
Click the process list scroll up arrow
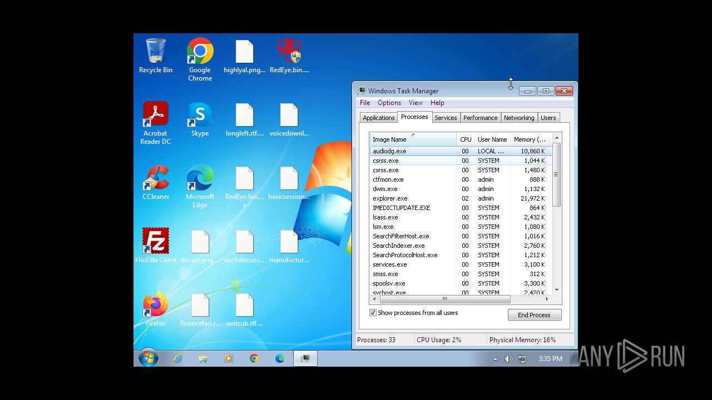pyautogui.click(x=557, y=137)
